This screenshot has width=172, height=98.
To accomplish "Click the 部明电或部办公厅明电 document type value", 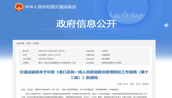I will click(x=111, y=63).
